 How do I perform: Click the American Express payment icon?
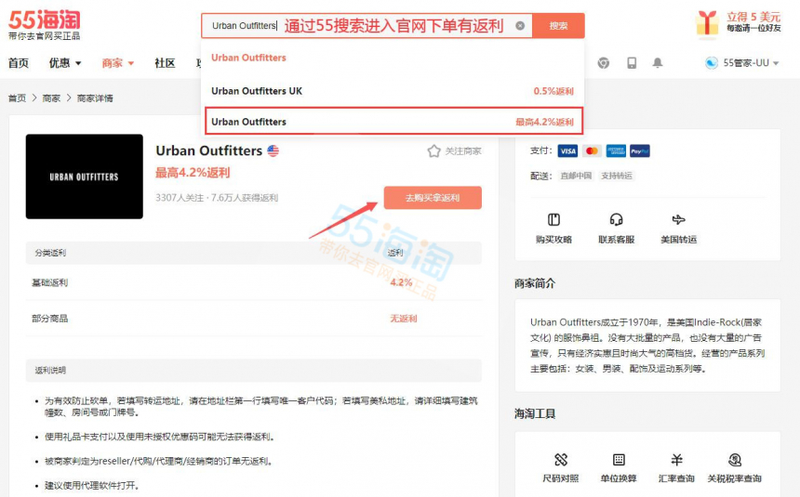point(616,150)
